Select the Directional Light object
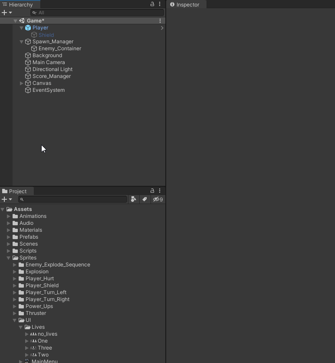This screenshot has height=363, width=335. pyautogui.click(x=53, y=69)
